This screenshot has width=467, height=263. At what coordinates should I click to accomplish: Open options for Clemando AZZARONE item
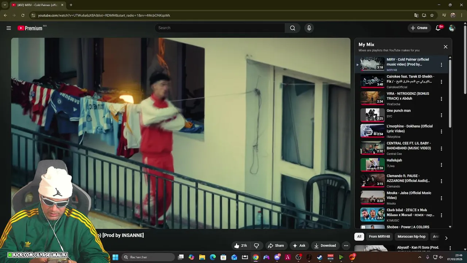[x=441, y=181]
